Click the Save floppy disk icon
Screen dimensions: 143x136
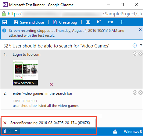click(x=5, y=22)
